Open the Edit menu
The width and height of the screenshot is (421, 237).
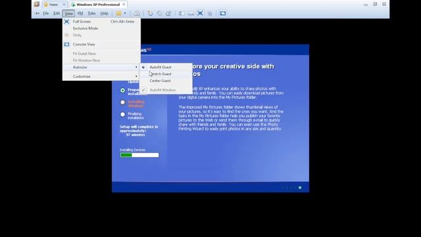57,13
